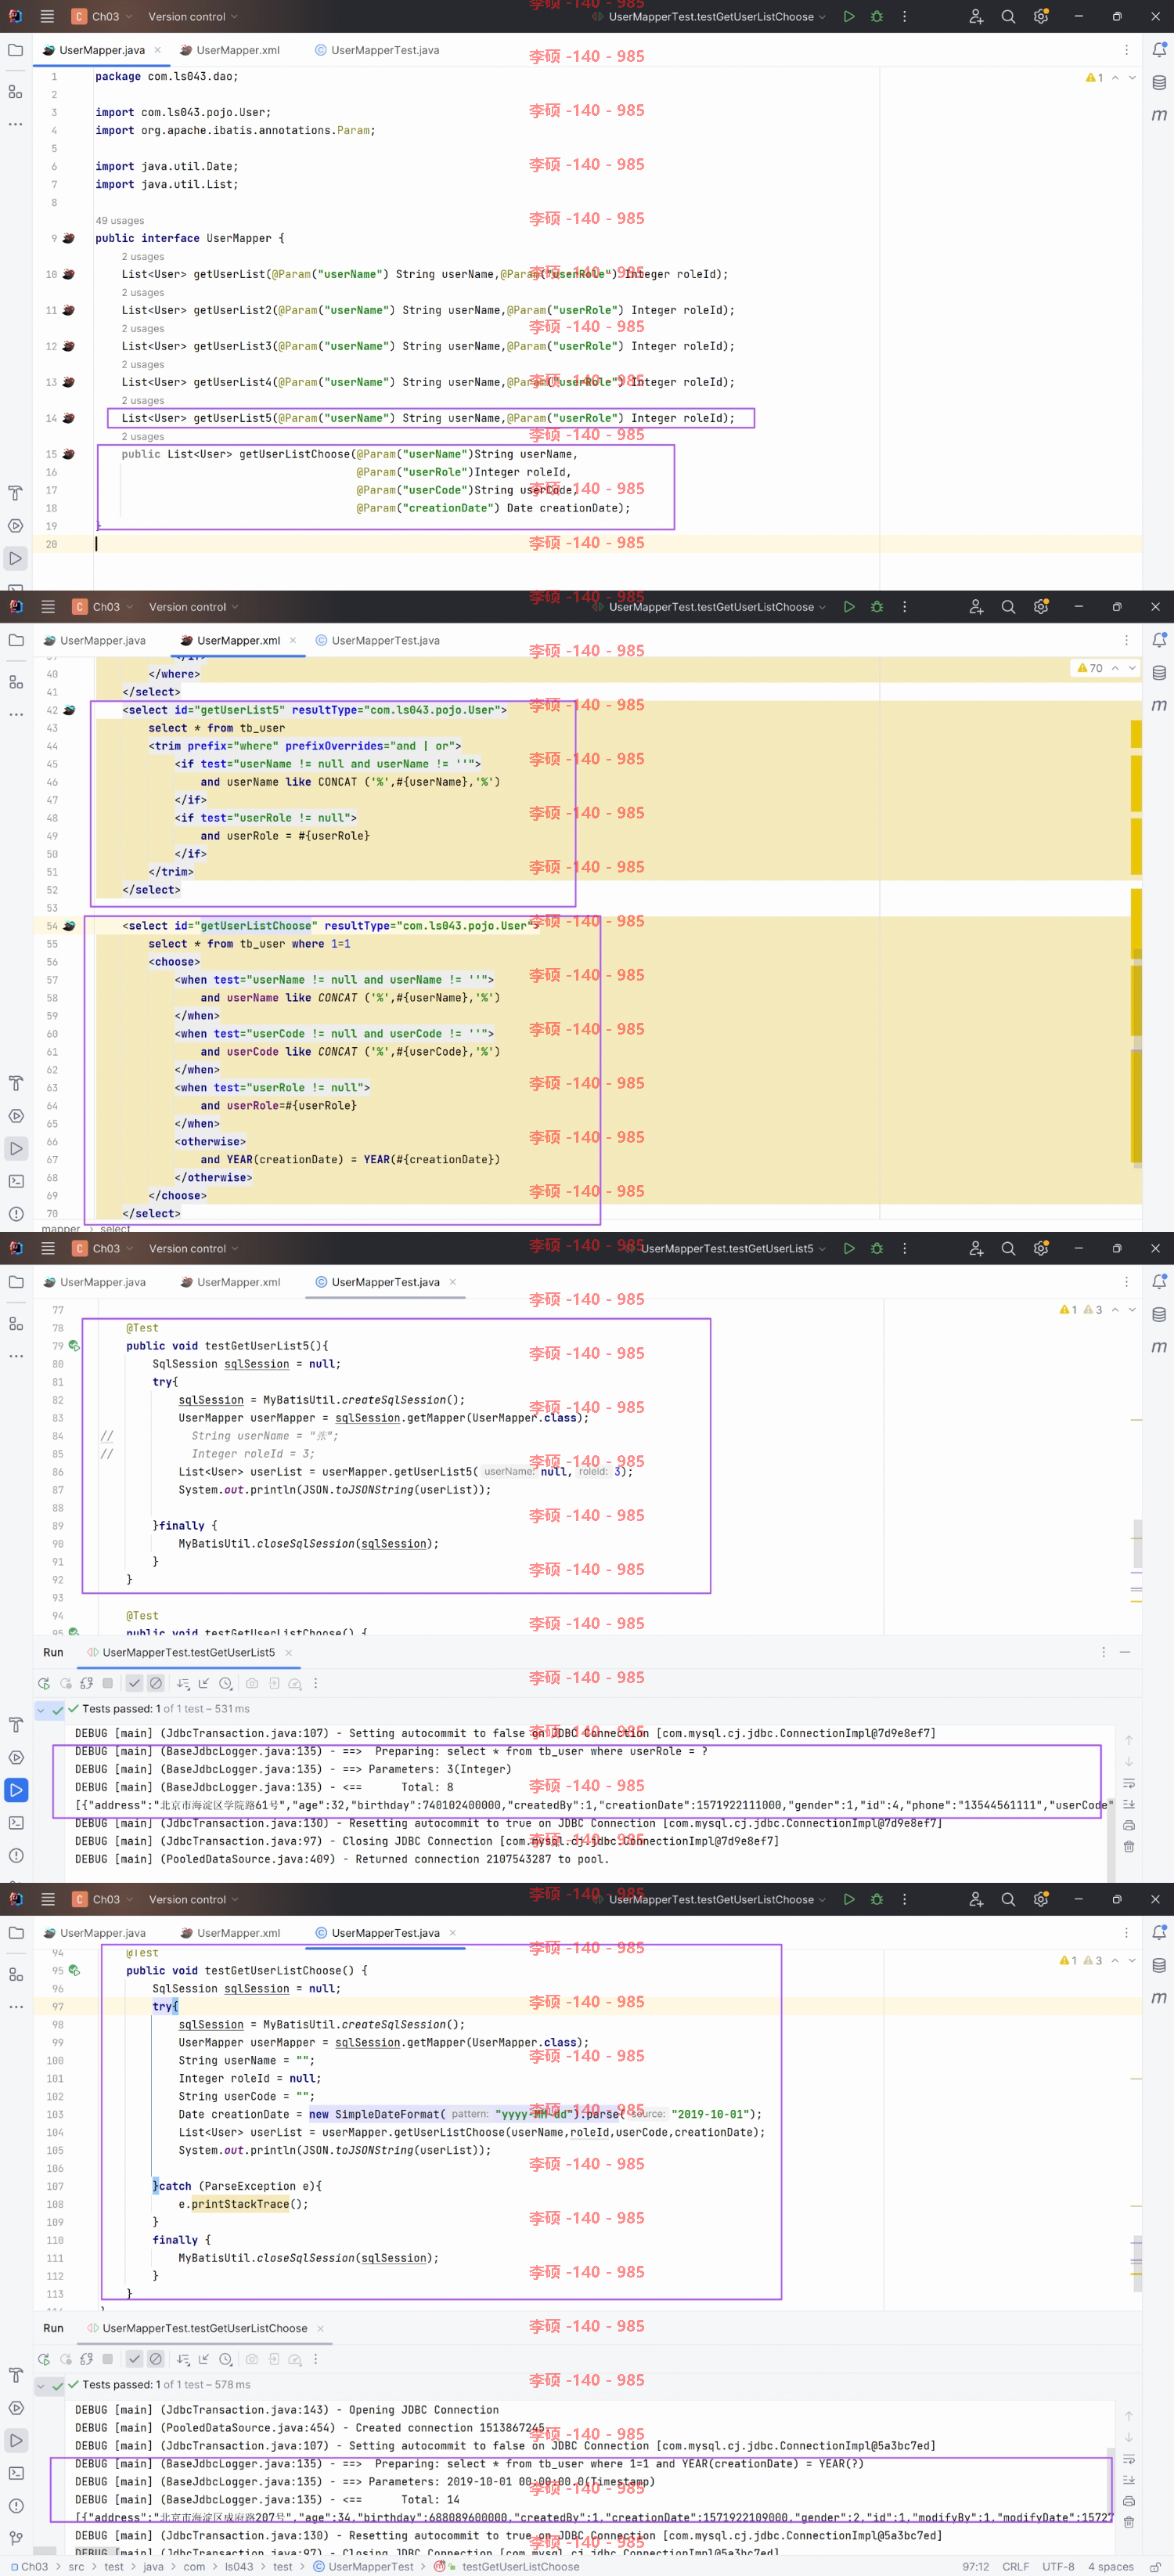Viewport: 1174px width, 2576px height.
Task: Open Ch03 project dropdown in the top window
Action: tap(102, 17)
